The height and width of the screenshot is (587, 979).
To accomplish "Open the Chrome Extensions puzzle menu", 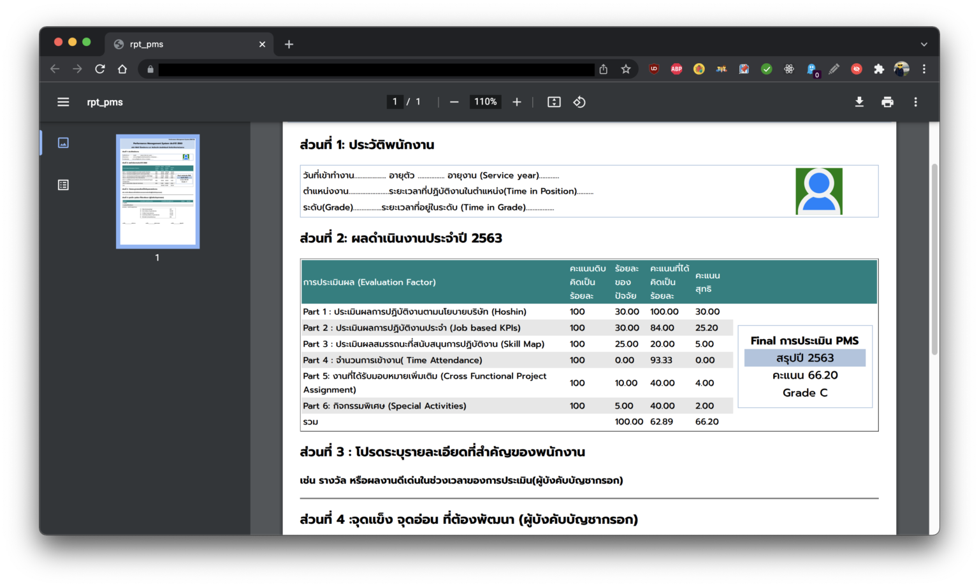I will [x=879, y=69].
